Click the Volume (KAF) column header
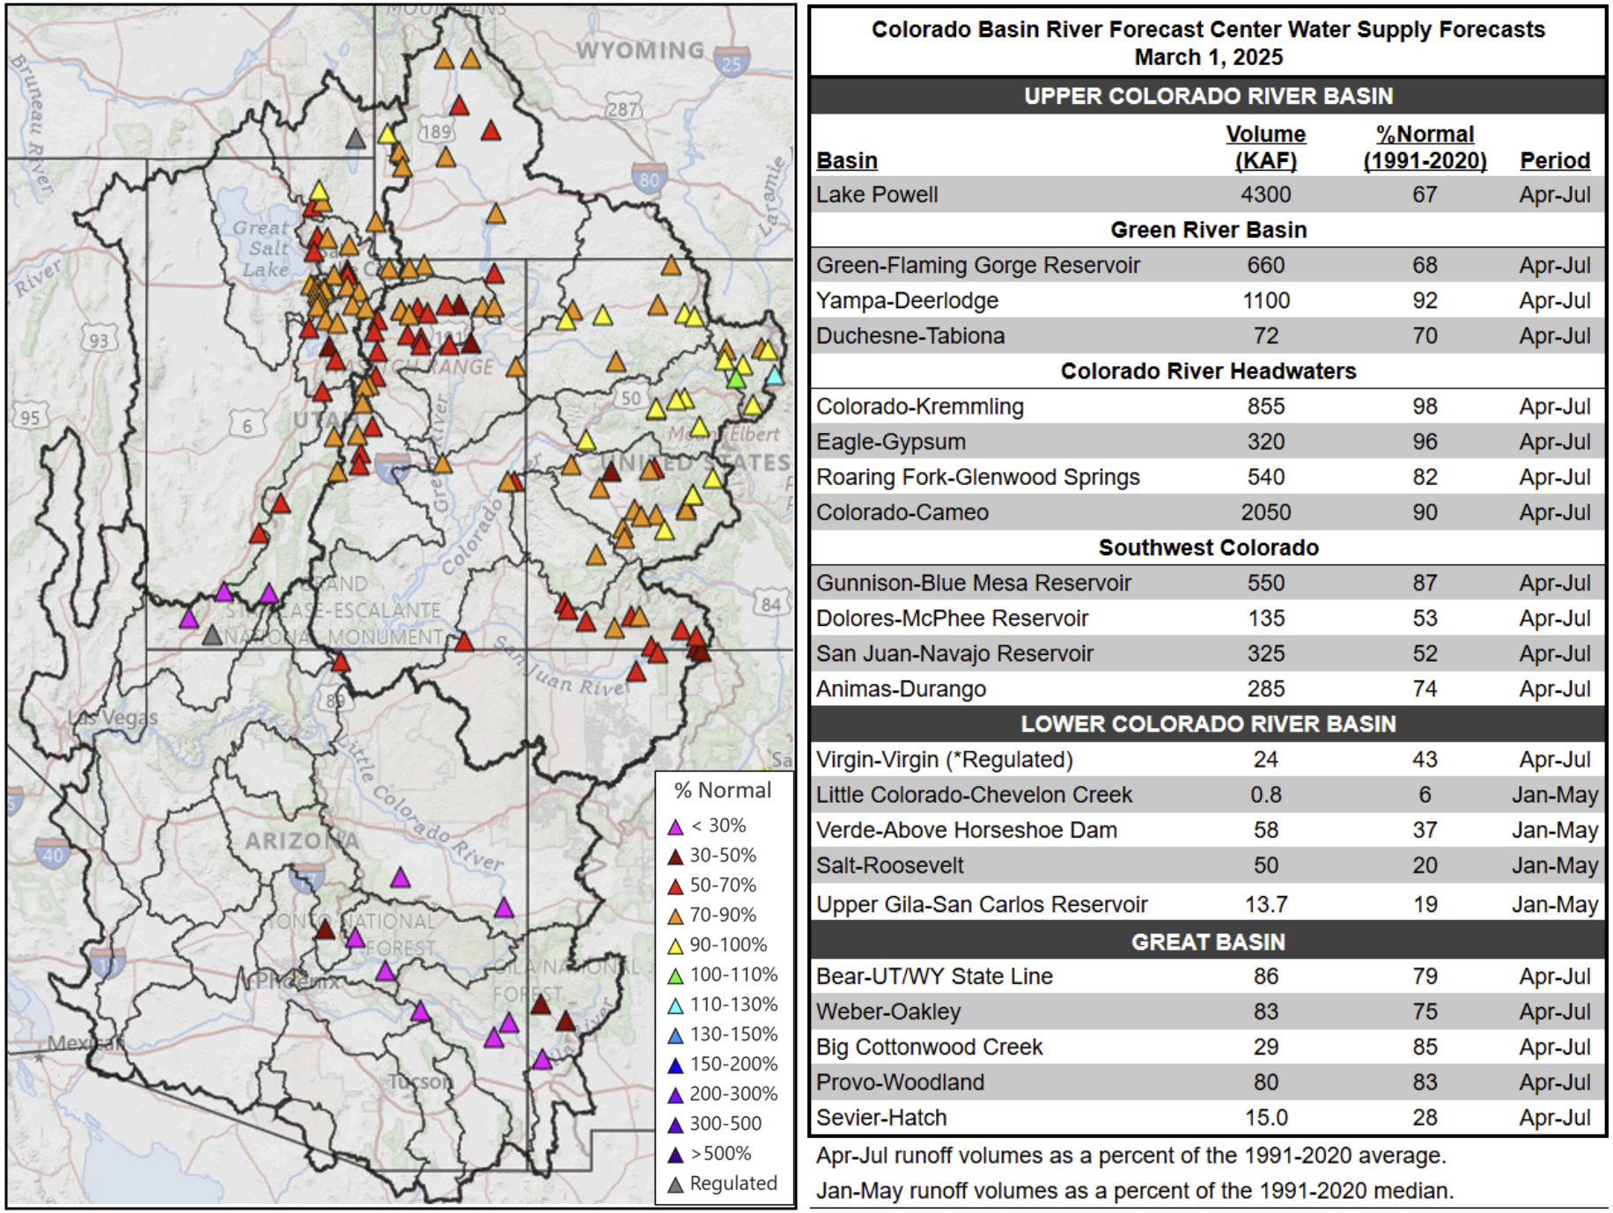The width and height of the screenshot is (1613, 1213). [x=1265, y=147]
